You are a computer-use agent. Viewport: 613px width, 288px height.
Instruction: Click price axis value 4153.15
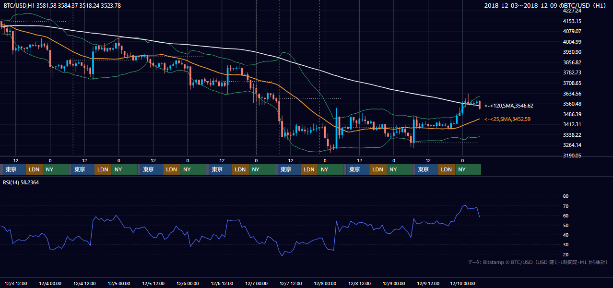click(x=572, y=21)
